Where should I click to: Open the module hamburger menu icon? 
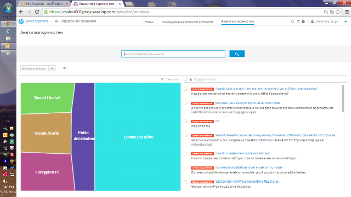point(56,21)
